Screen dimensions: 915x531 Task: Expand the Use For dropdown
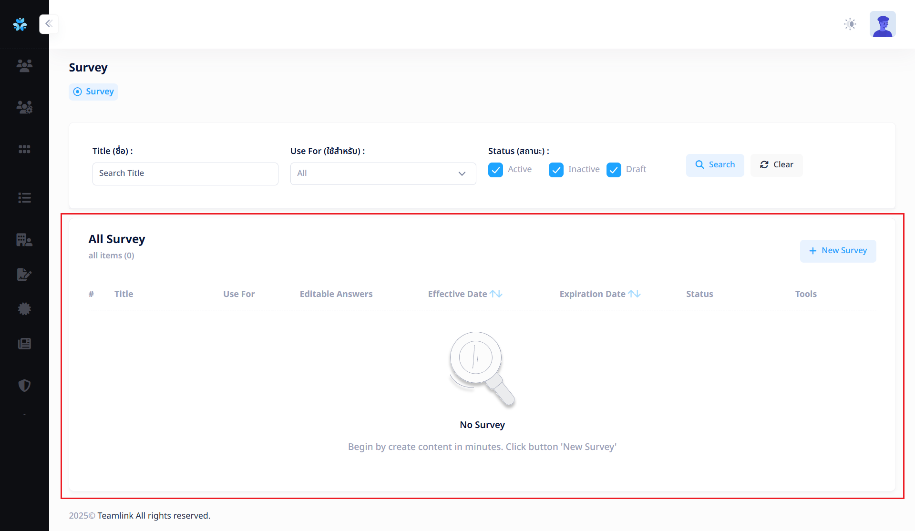tap(383, 174)
